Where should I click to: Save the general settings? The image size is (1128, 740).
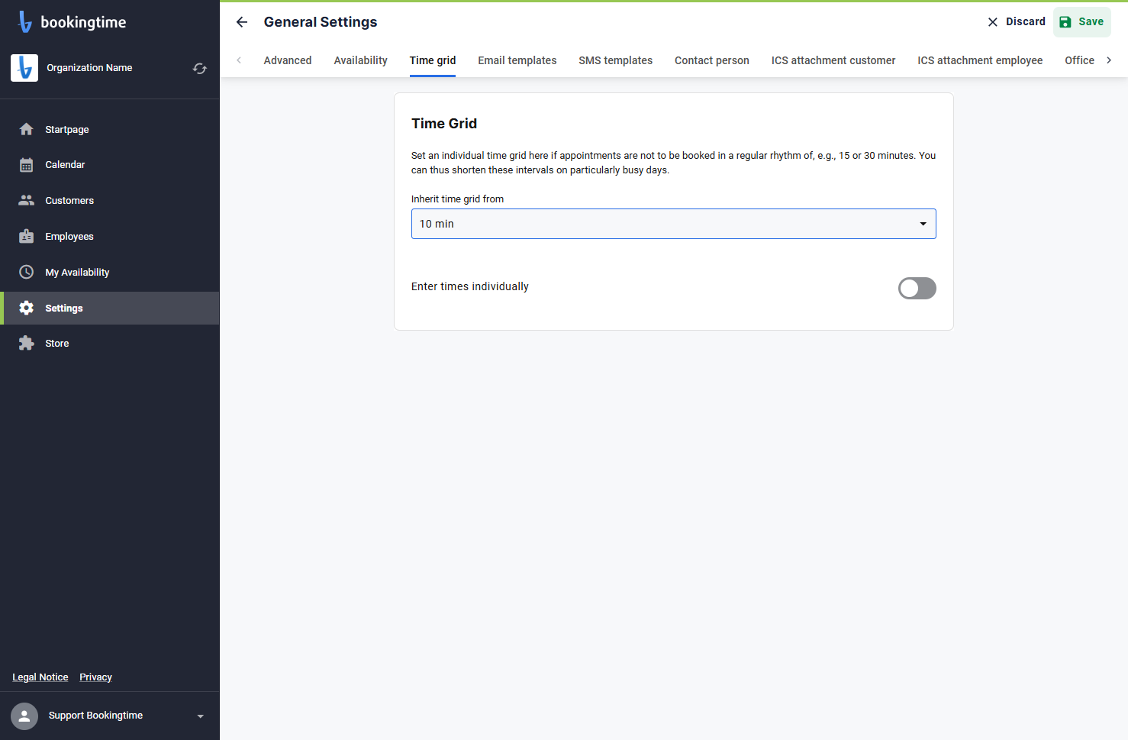[1082, 22]
